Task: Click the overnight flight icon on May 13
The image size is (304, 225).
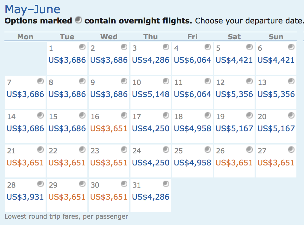Action: [292, 81]
